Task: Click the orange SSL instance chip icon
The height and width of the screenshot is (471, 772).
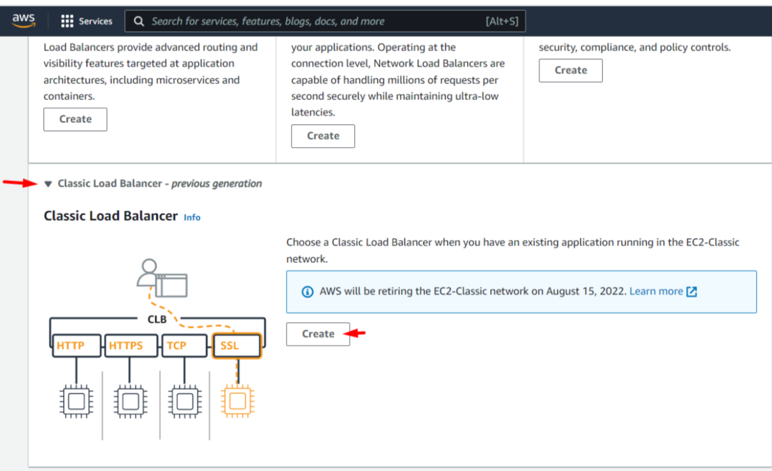Action: pyautogui.click(x=237, y=401)
